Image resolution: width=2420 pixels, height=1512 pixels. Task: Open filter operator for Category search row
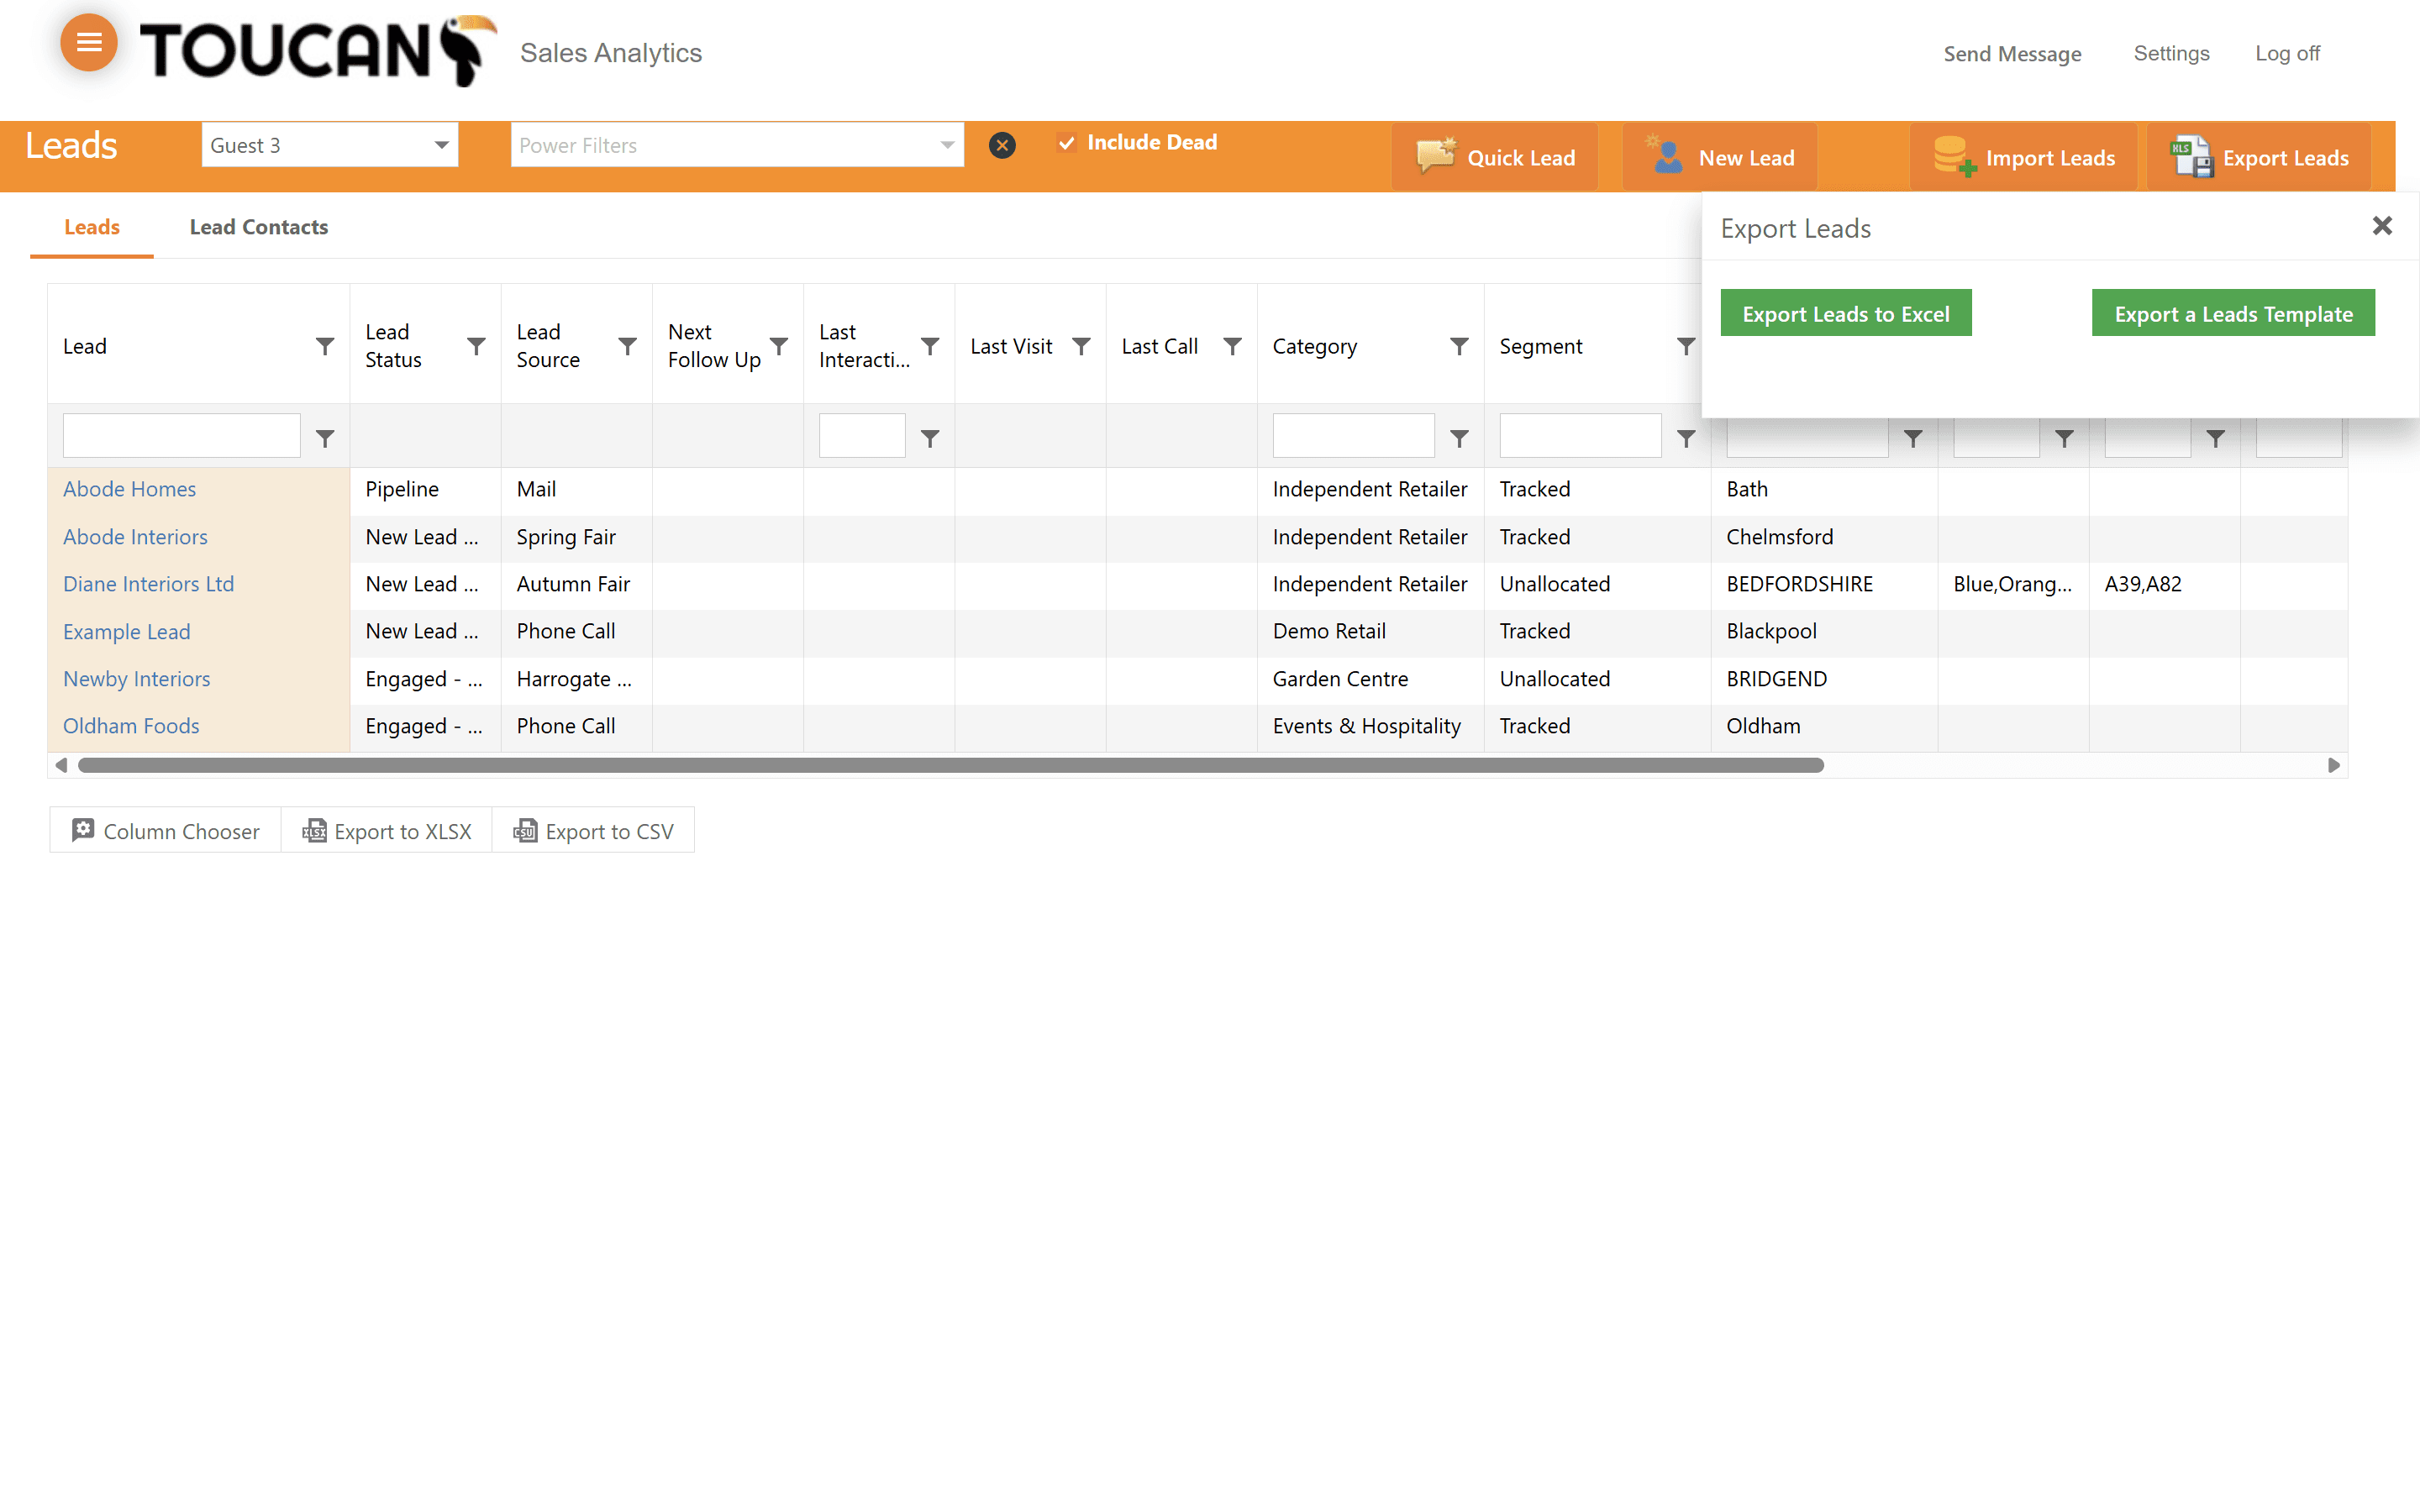click(1459, 438)
